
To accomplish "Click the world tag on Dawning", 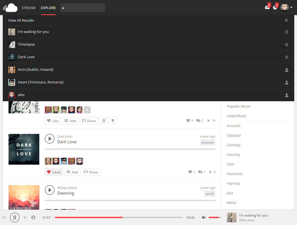I will click(x=210, y=194).
